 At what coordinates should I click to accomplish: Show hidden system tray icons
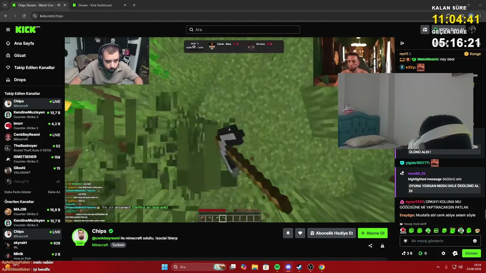coord(438,267)
